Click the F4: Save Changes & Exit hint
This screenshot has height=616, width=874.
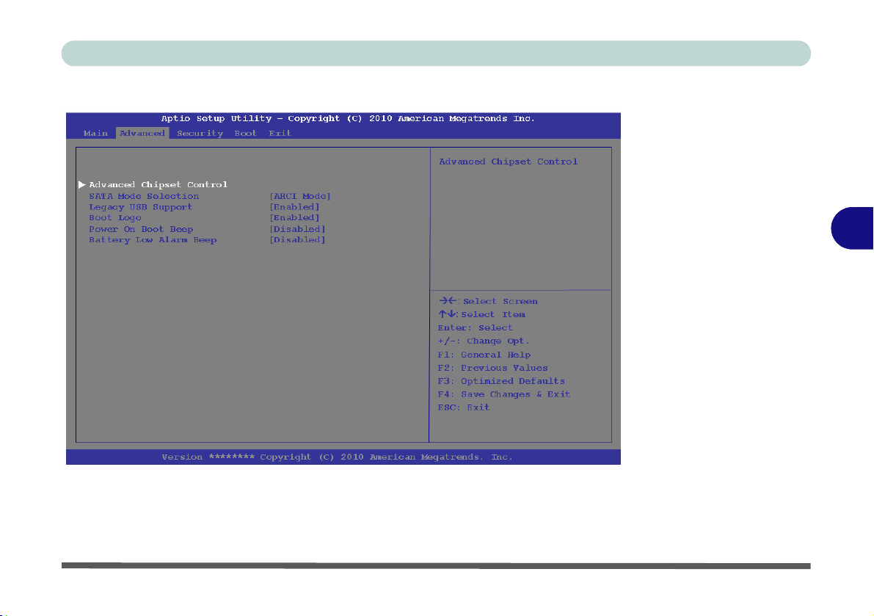click(504, 394)
